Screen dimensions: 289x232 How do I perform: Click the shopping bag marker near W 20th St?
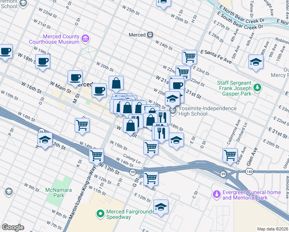tap(116, 84)
